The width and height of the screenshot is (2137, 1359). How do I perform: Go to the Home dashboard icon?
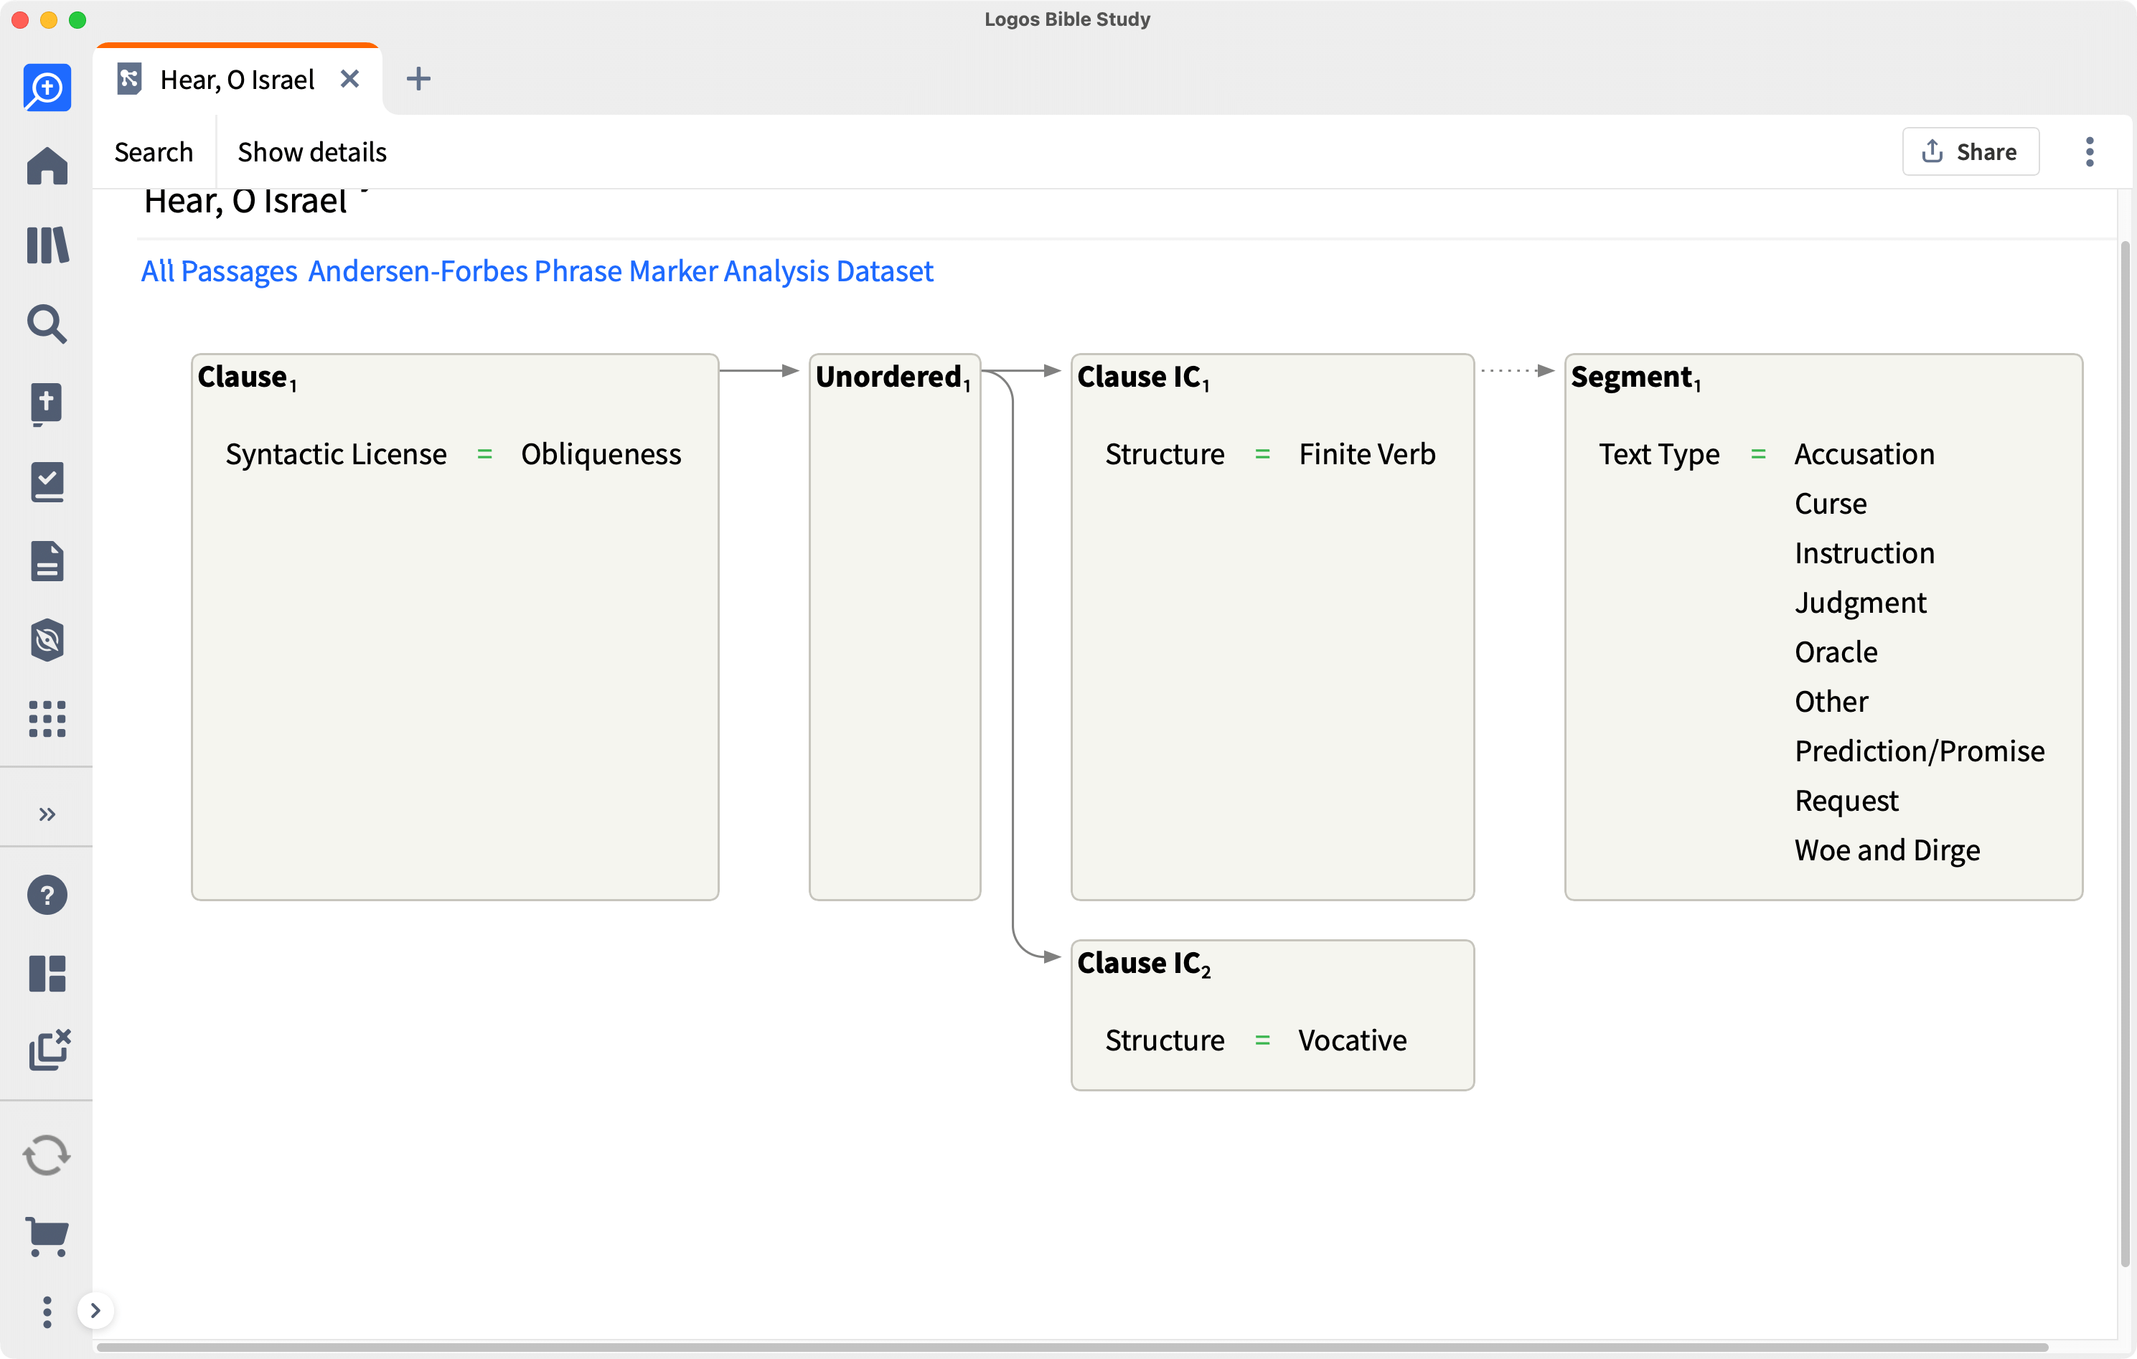tap(47, 166)
